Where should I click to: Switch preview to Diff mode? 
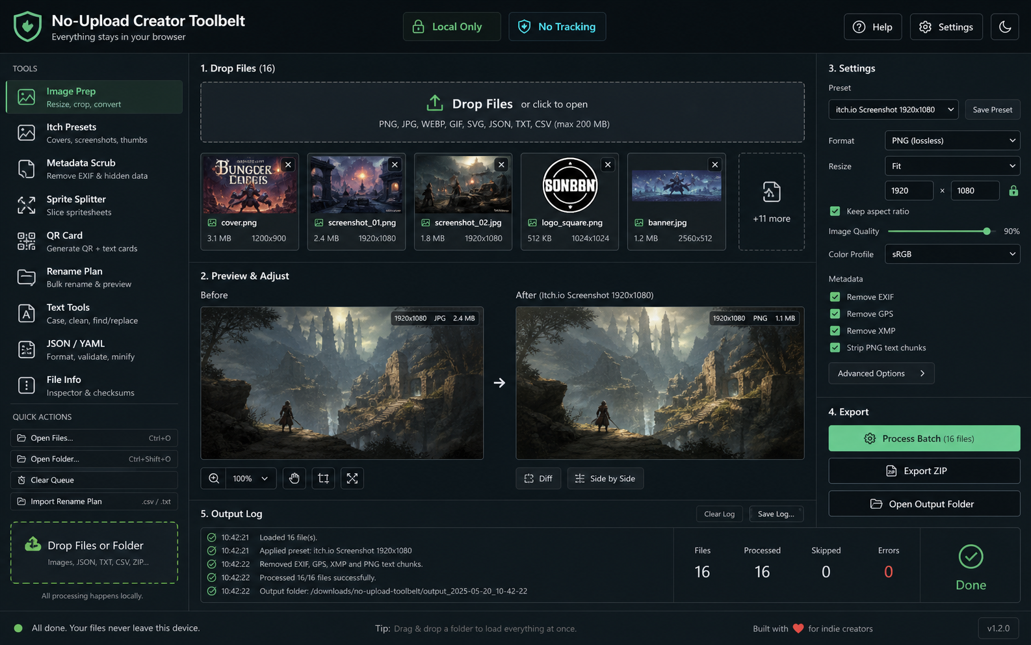pos(538,479)
